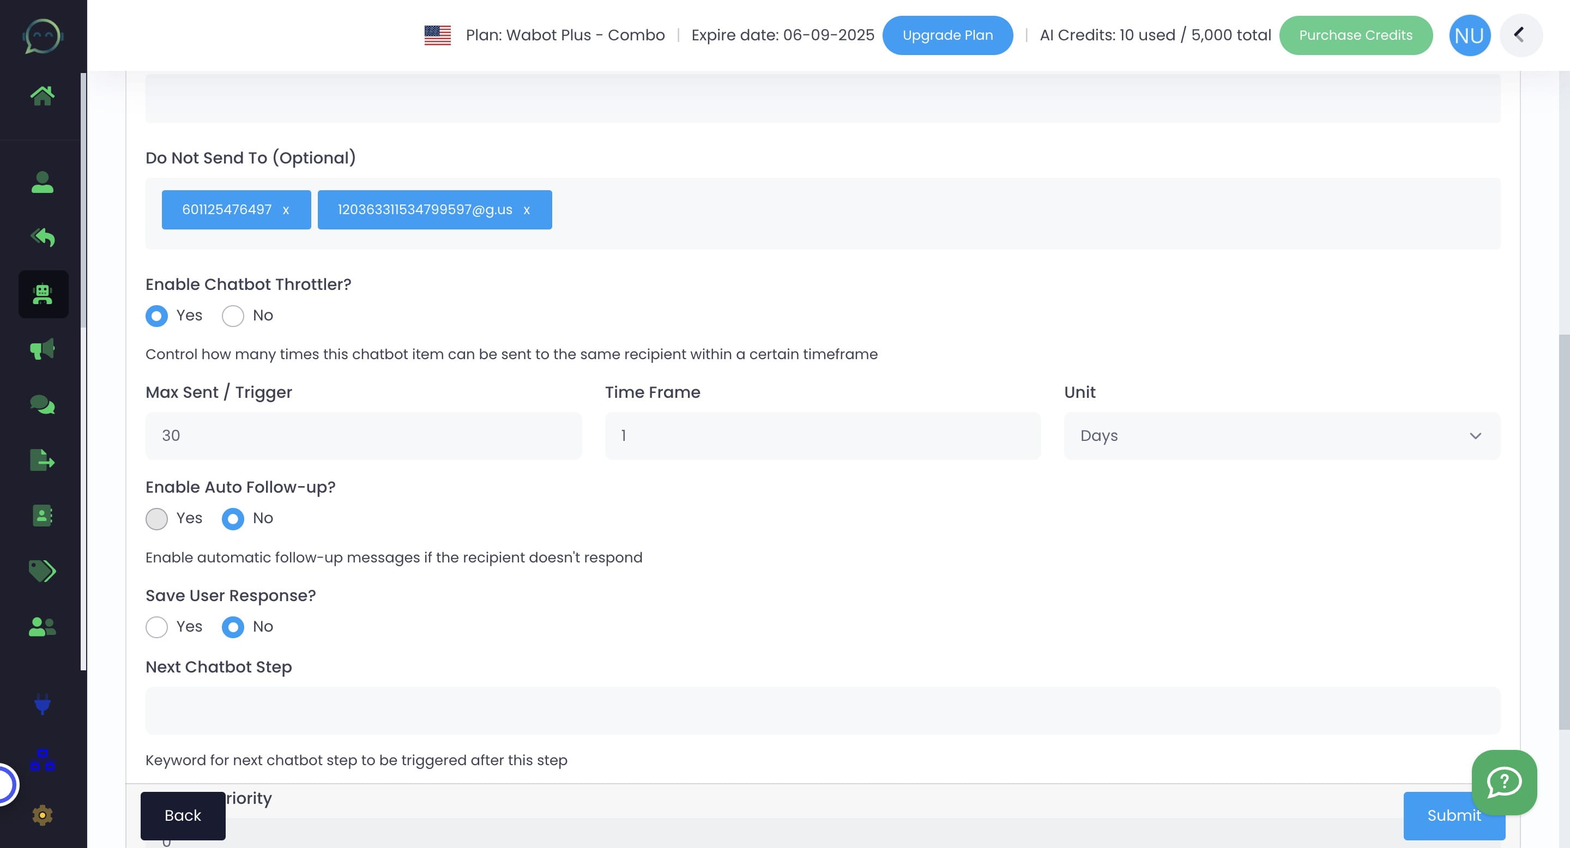
Task: Set Save User Response to Yes
Action: (x=156, y=627)
